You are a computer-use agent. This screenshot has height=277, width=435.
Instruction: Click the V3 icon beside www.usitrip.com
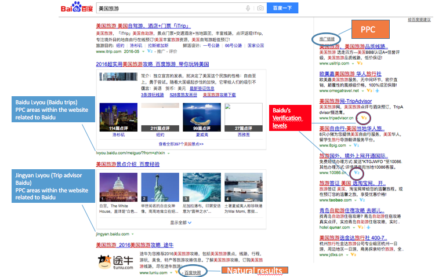coord(360,63)
